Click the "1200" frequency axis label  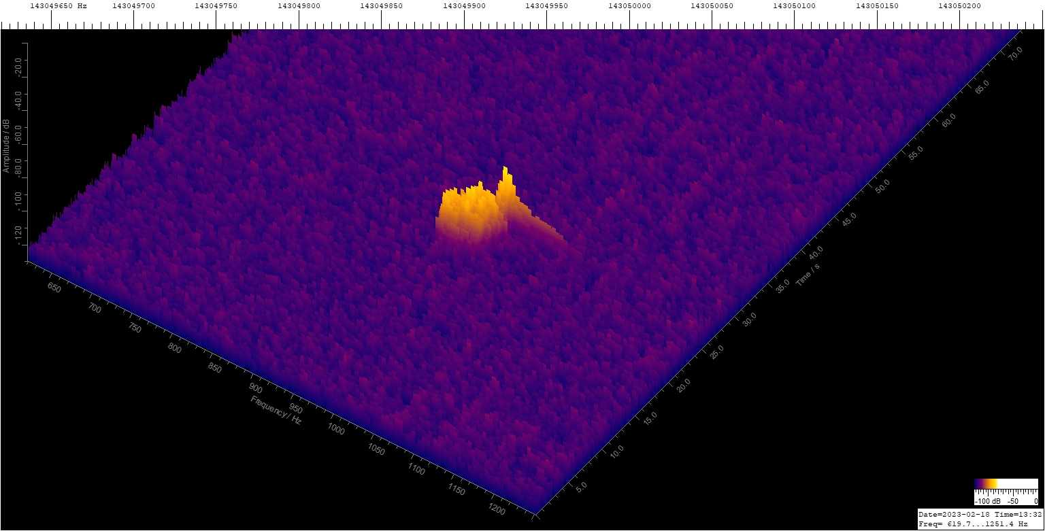tap(497, 510)
